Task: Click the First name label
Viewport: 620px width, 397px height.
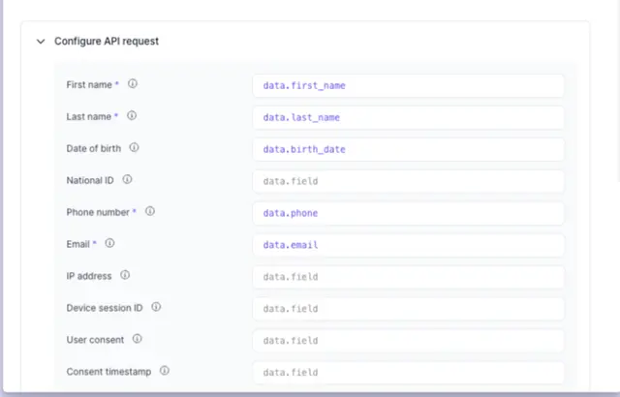Action: click(89, 85)
